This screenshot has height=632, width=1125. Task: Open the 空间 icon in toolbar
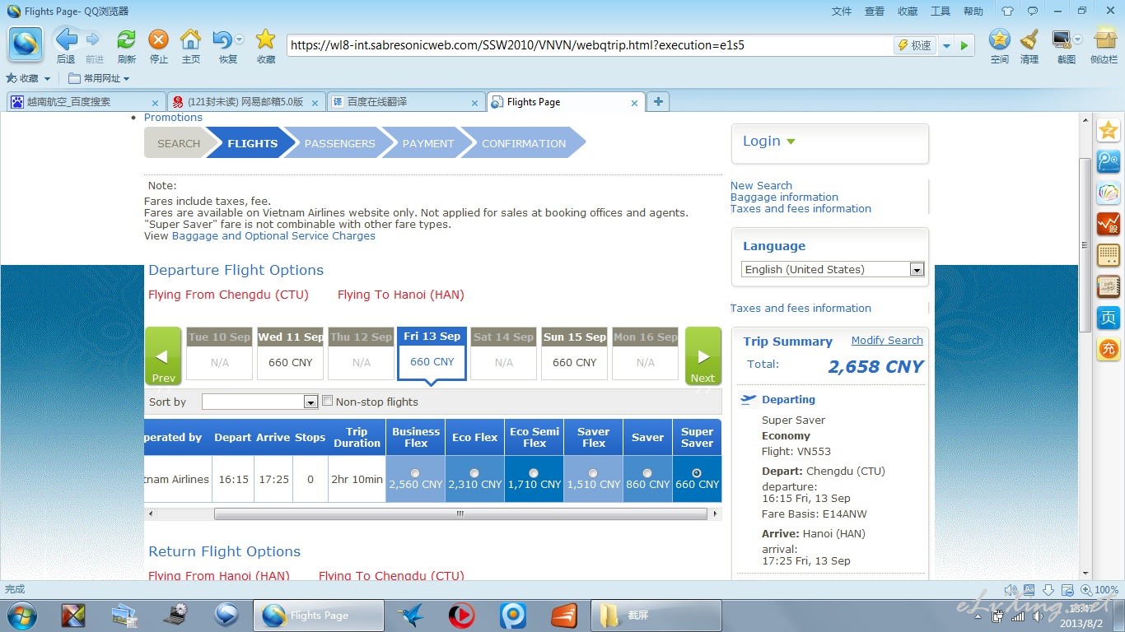point(999,39)
